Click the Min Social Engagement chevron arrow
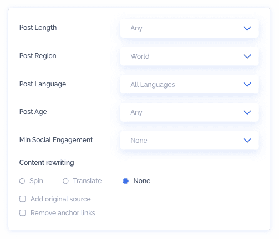This screenshot has width=279, height=239. pos(247,141)
